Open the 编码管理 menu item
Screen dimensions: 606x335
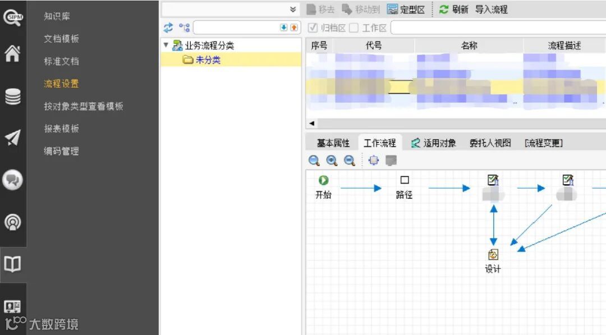62,151
